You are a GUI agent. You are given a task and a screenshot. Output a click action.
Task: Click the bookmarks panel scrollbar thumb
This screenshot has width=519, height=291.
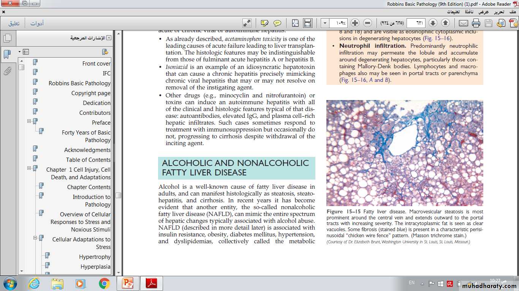(22, 67)
